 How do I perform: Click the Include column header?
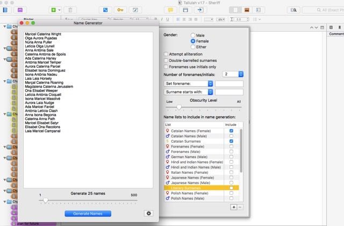(x=231, y=124)
